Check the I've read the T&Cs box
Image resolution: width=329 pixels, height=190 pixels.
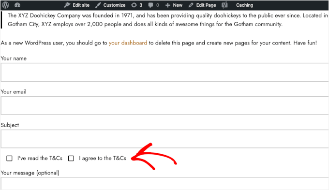9,159
